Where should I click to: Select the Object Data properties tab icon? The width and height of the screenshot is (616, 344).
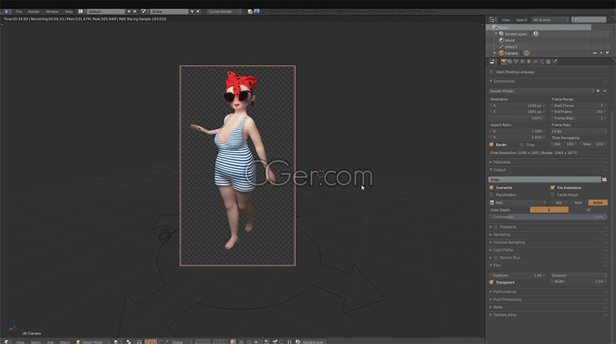(x=542, y=62)
